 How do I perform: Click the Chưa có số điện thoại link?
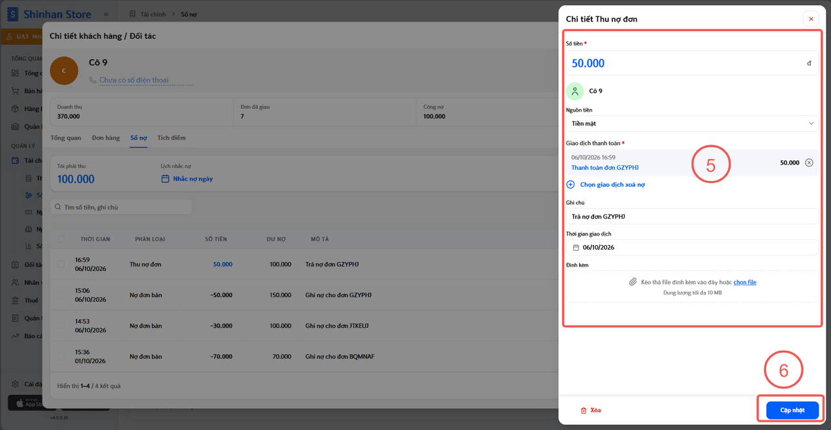pyautogui.click(x=134, y=80)
